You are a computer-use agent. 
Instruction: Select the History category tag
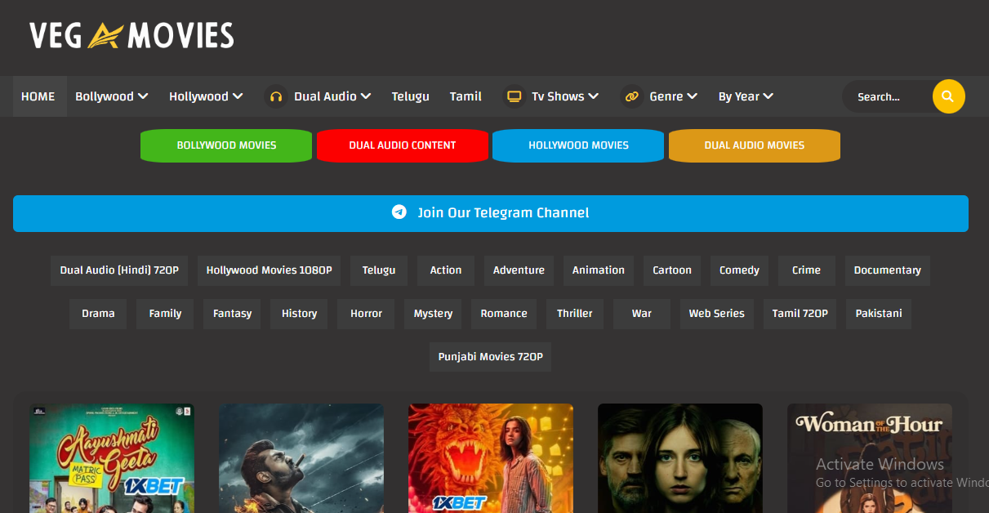point(299,314)
